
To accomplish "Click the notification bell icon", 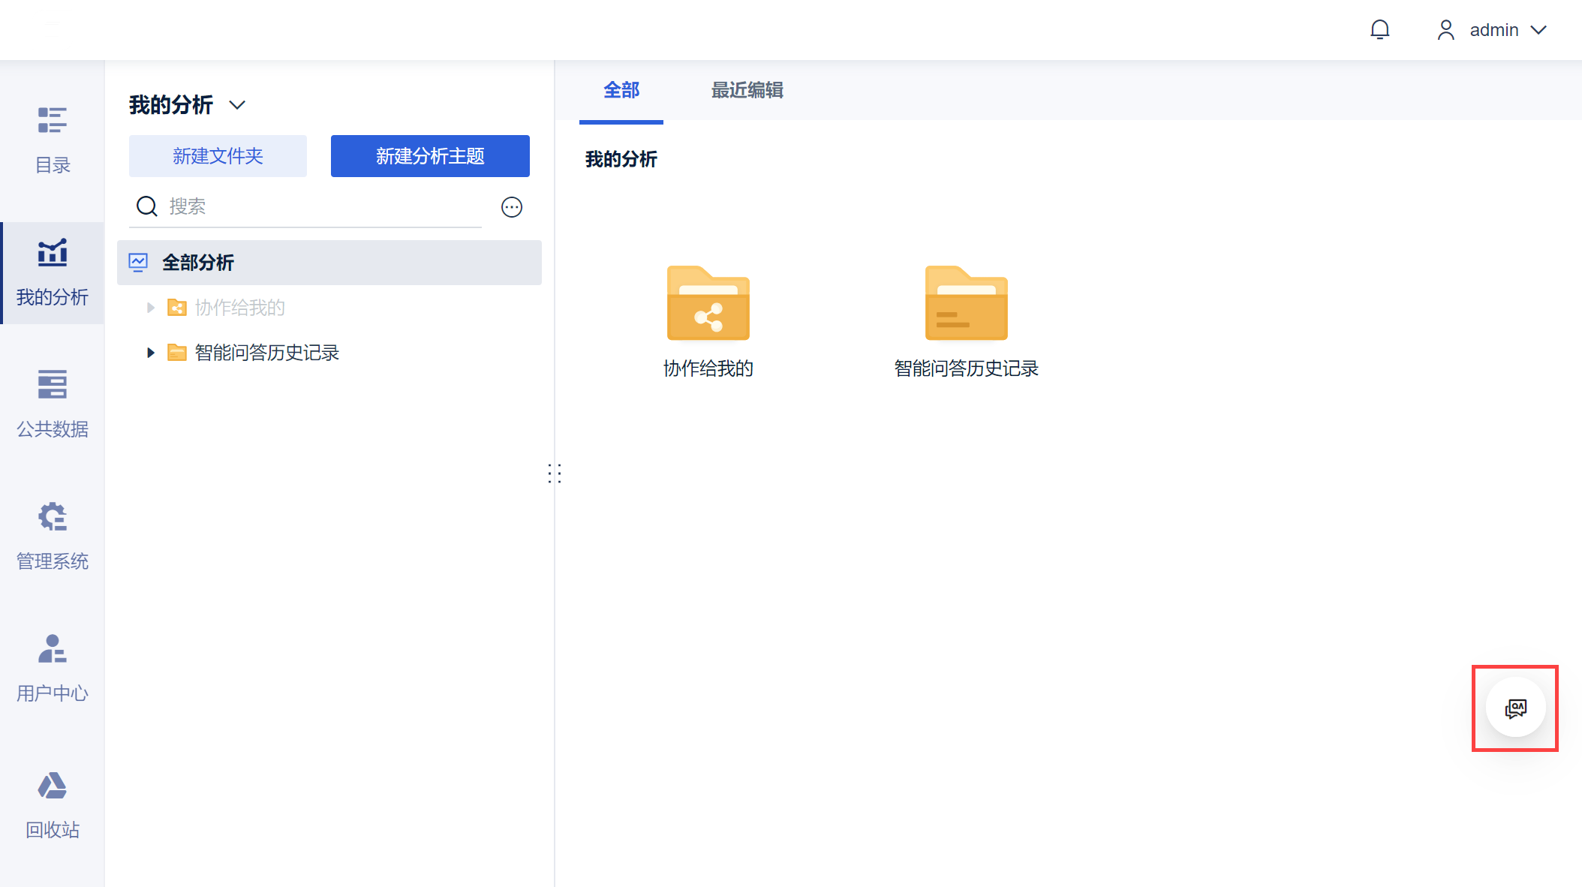I will tap(1379, 30).
